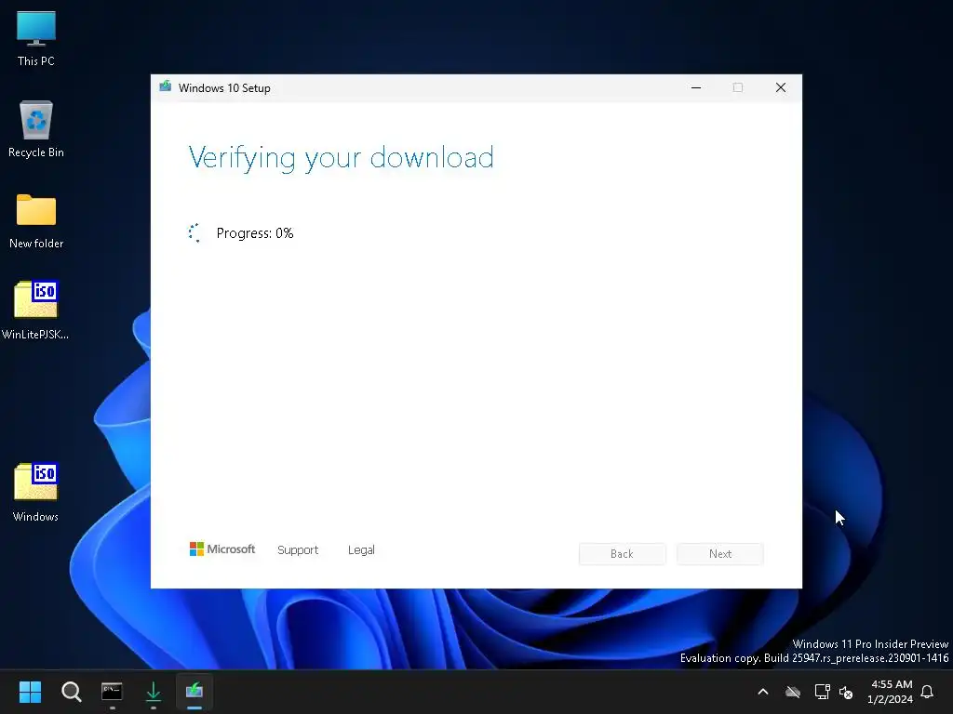Open This PC desktop icon
The width and height of the screenshot is (953, 714).
point(36,38)
